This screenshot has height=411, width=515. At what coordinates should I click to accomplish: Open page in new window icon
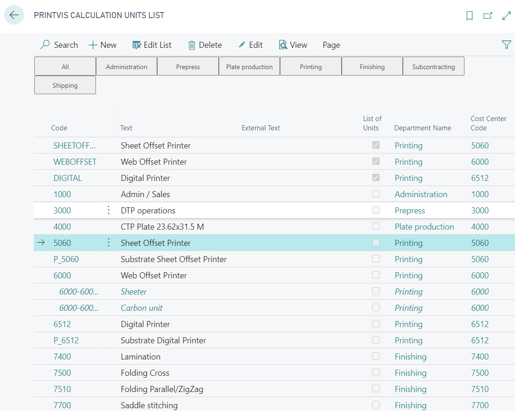click(x=488, y=15)
